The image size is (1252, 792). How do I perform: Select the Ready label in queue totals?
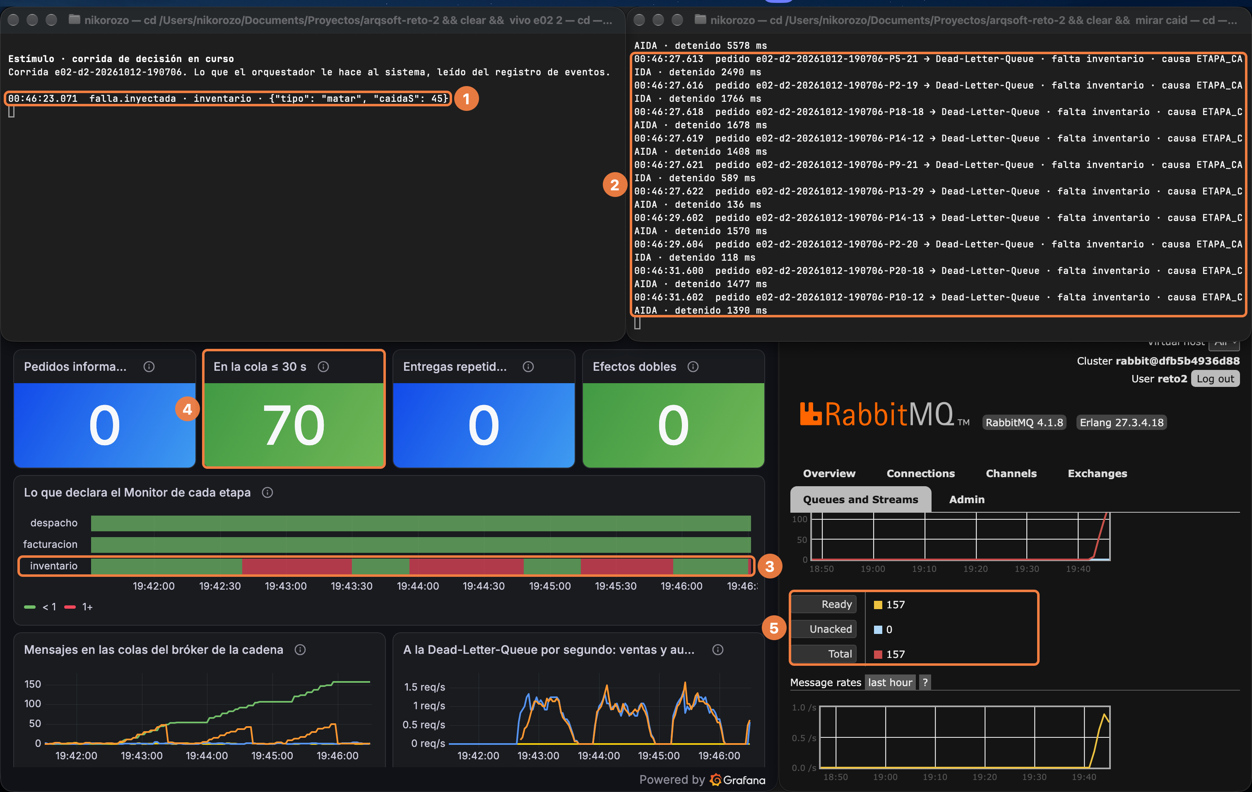(x=823, y=605)
